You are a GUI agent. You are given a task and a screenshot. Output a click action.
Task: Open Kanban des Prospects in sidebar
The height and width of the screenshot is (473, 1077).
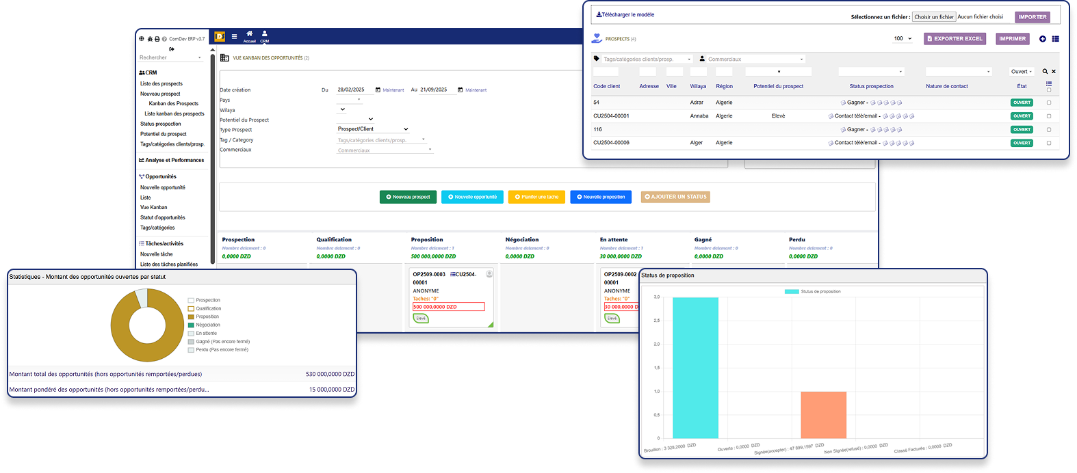174,104
